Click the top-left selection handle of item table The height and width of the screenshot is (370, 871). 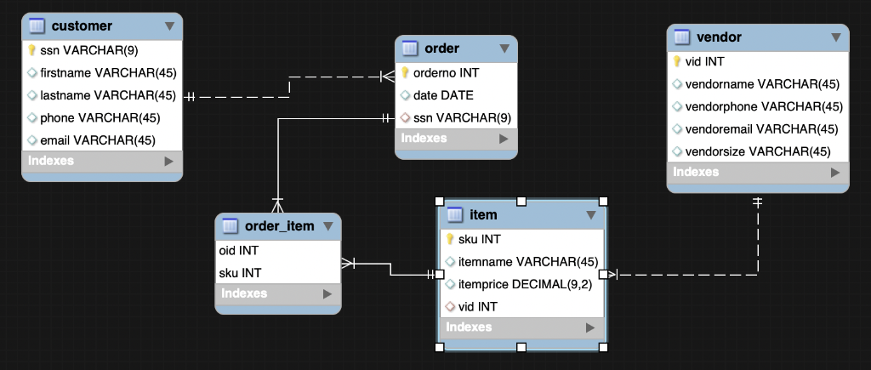[x=440, y=201]
